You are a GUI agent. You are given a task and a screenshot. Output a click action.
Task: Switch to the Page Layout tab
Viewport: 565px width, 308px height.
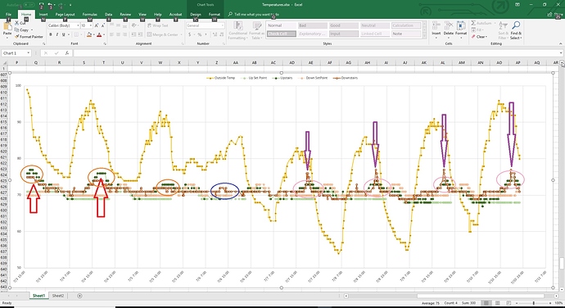point(65,15)
